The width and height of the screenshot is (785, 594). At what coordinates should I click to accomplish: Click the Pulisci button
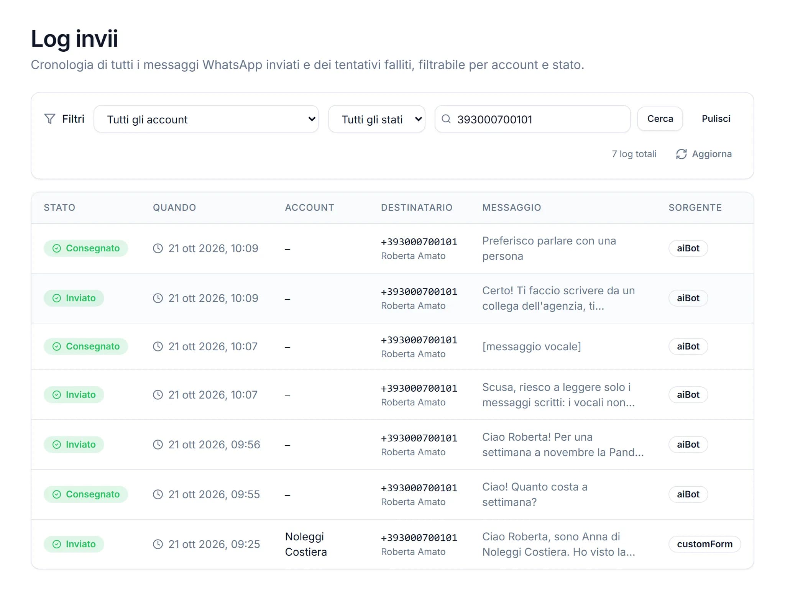(716, 119)
